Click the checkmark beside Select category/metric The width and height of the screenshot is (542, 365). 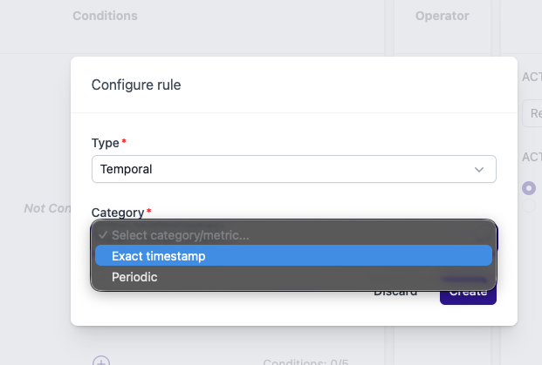click(x=103, y=235)
